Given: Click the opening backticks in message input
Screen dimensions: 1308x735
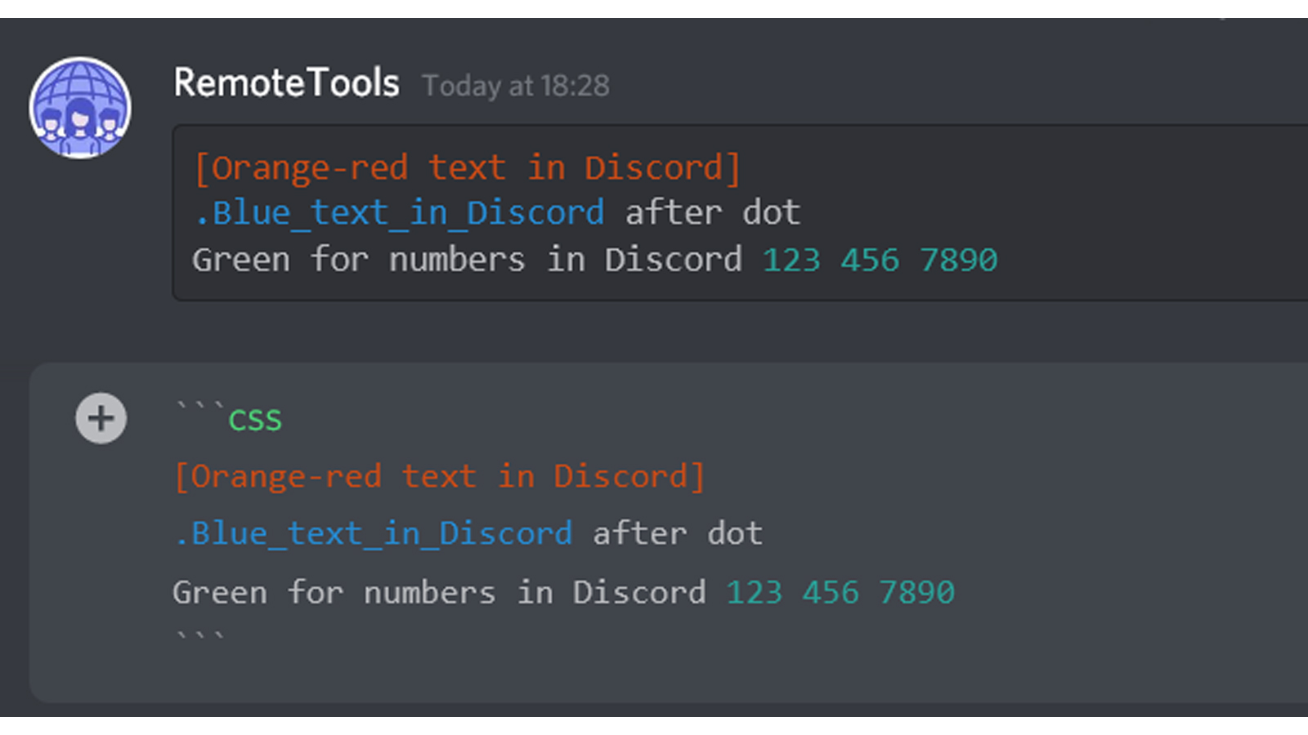Looking at the screenshot, I should tap(200, 406).
